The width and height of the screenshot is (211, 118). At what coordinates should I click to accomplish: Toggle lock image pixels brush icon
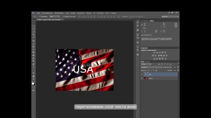point(151,70)
